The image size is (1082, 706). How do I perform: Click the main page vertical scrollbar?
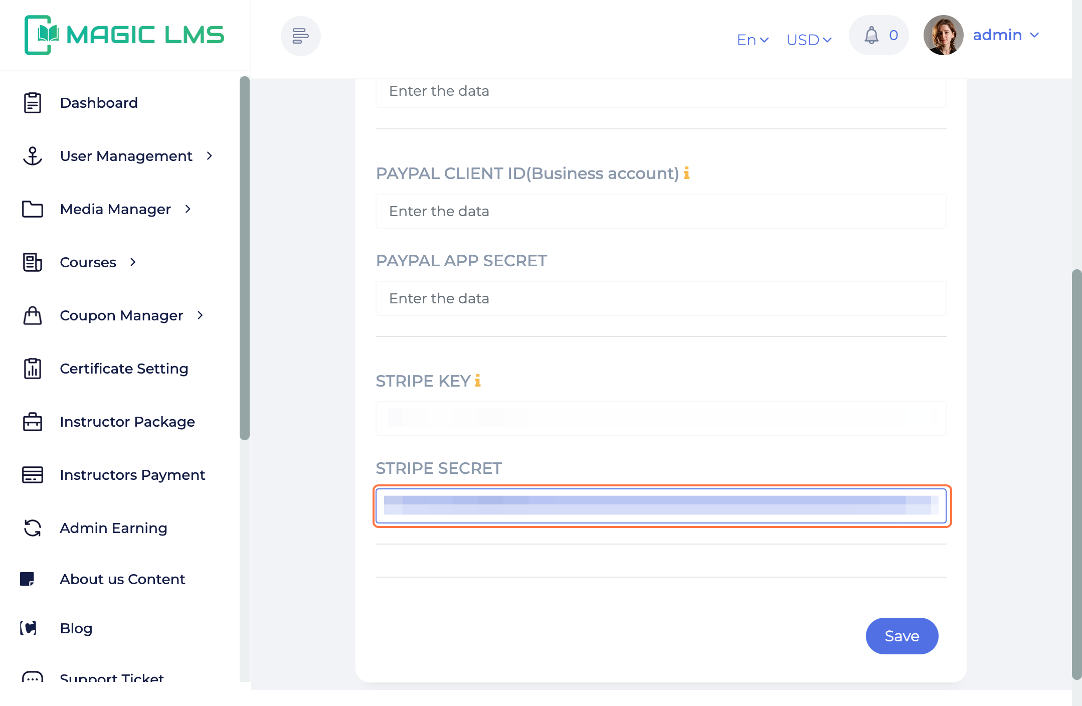[1076, 474]
